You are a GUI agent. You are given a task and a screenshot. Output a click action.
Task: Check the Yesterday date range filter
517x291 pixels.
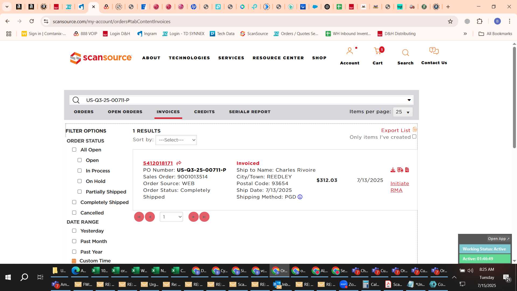pyautogui.click(x=74, y=231)
